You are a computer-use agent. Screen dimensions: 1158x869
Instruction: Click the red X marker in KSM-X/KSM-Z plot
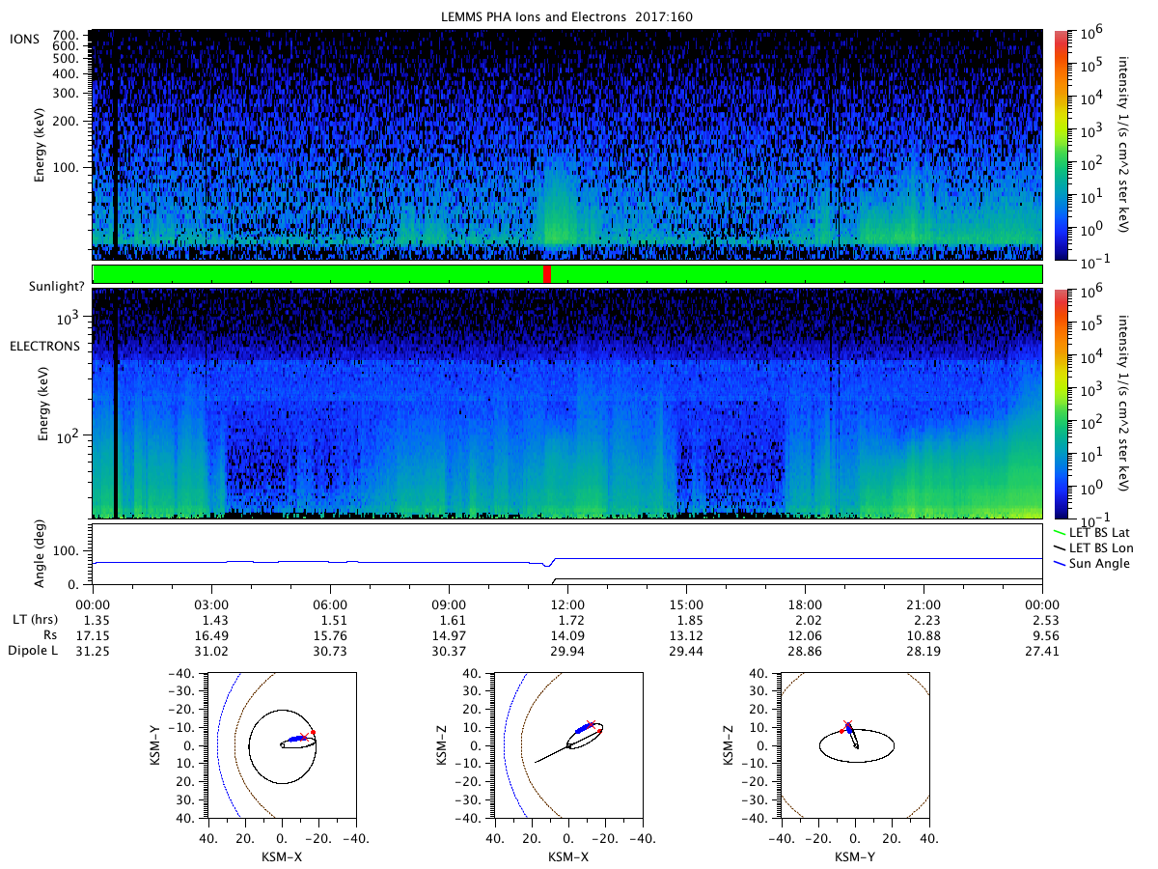click(591, 722)
